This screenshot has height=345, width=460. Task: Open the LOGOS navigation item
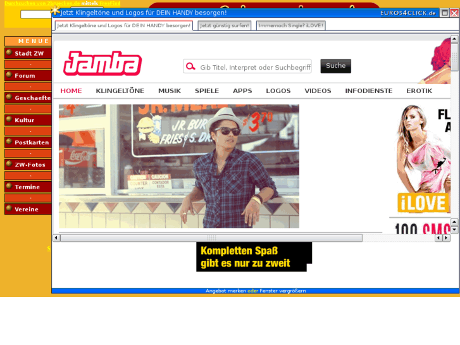278,91
